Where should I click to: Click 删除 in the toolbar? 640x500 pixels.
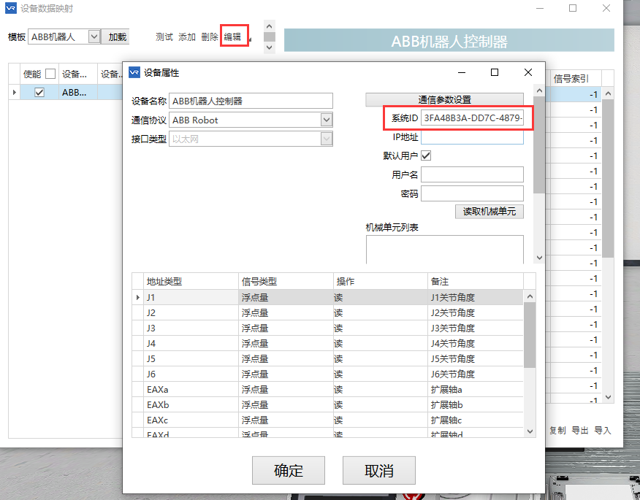(210, 37)
